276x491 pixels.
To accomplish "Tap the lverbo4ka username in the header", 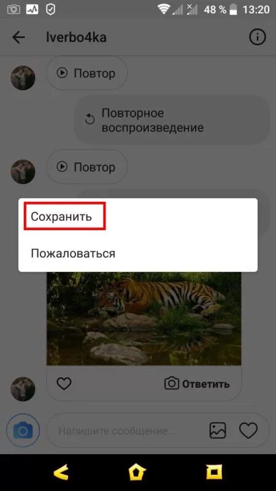I will 76,37.
